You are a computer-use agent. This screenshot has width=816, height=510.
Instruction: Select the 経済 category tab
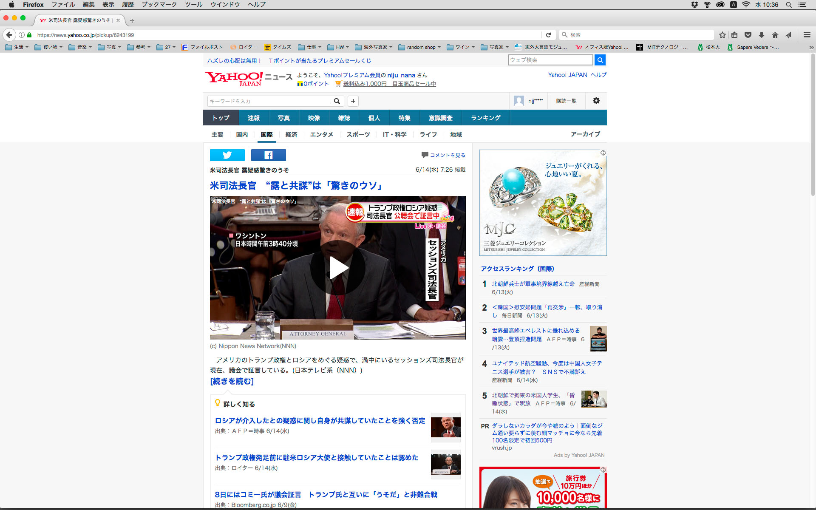pos(291,134)
